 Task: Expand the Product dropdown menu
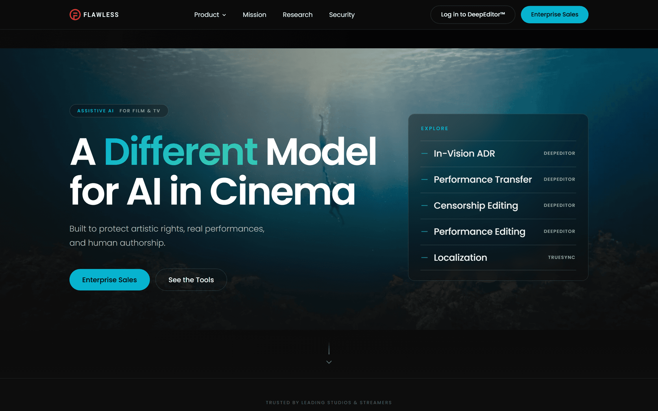point(210,15)
